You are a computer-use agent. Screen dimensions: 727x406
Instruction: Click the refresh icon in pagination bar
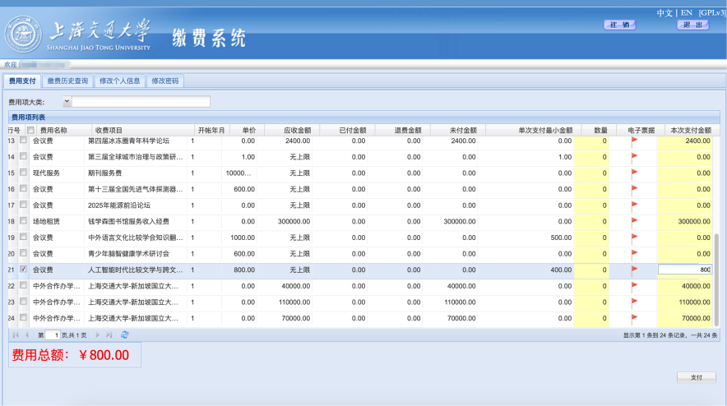click(x=124, y=334)
